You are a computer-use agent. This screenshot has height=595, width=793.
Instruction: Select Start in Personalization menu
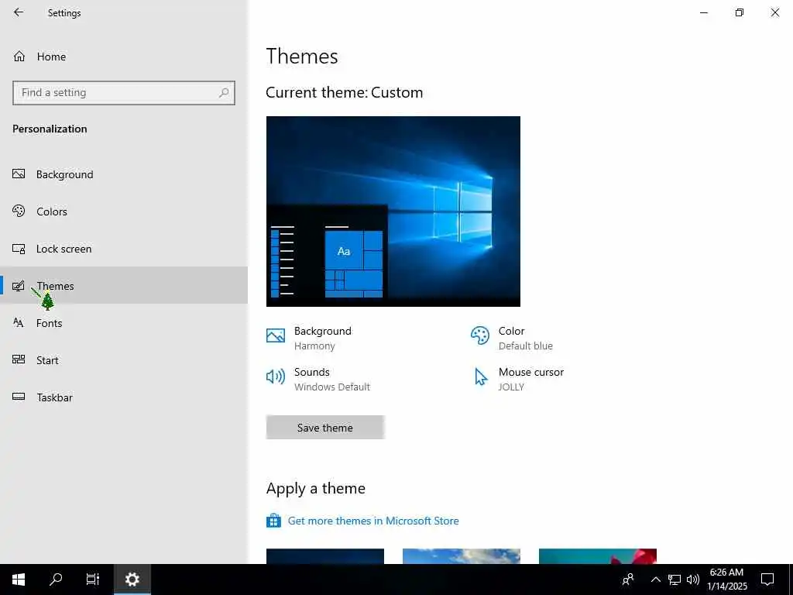click(x=124, y=360)
